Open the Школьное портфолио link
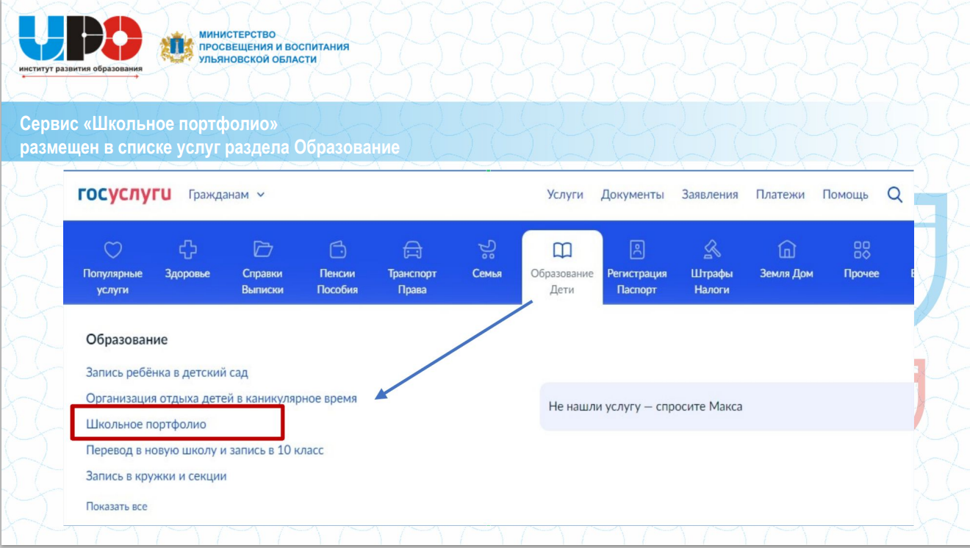This screenshot has height=548, width=970. [146, 424]
